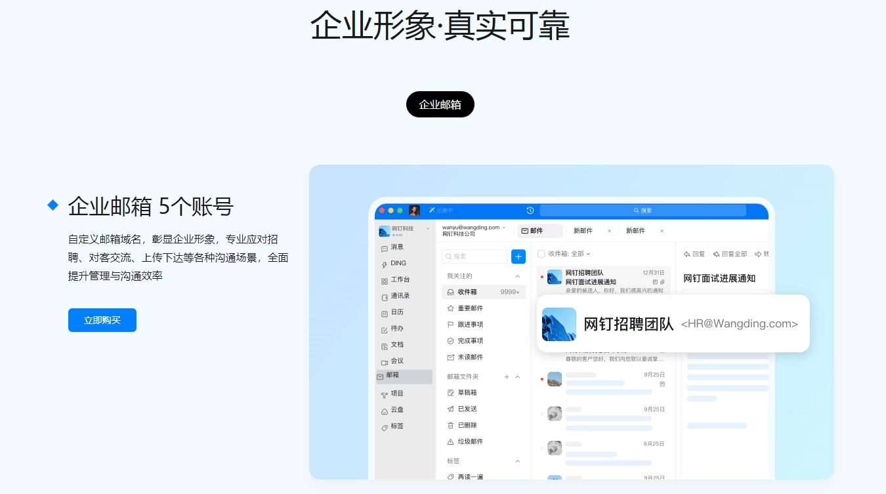Select the 重要邮件 star icon
Screen dimensions: 886x494
pos(451,308)
